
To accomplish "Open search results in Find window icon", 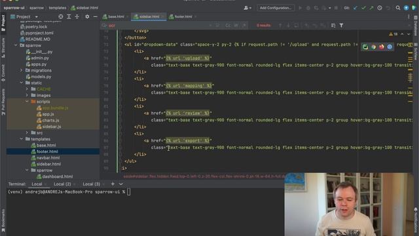I will [297, 26].
